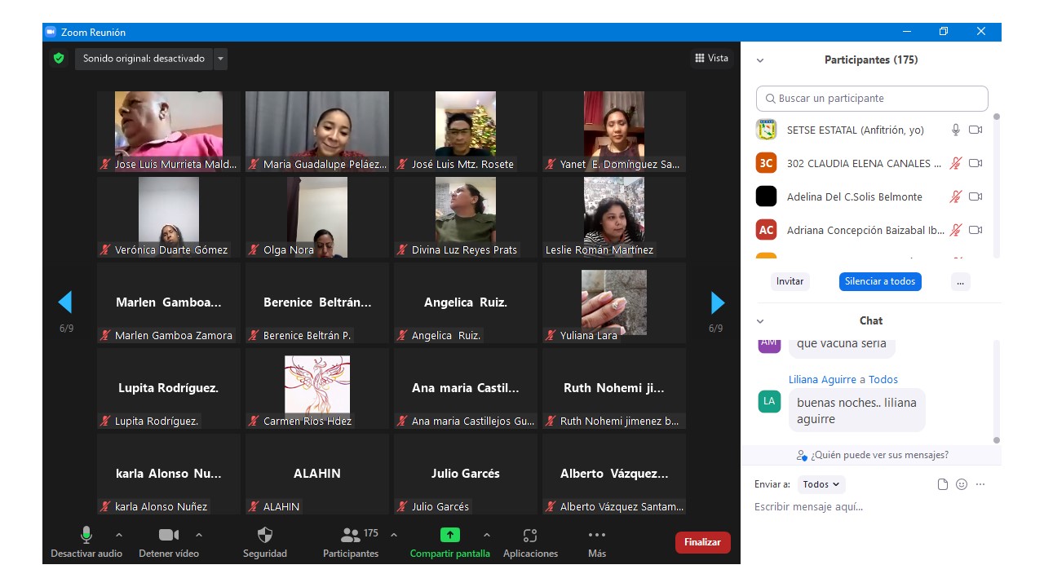Select José Luis Mtz. Rosete video tile
This screenshot has width=1044, height=587.
pyautogui.click(x=466, y=131)
